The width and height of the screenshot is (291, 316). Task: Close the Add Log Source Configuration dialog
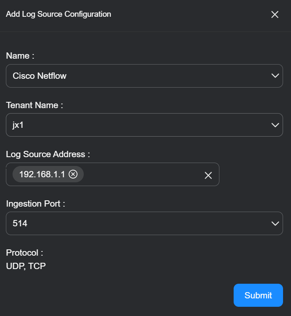coord(275,15)
